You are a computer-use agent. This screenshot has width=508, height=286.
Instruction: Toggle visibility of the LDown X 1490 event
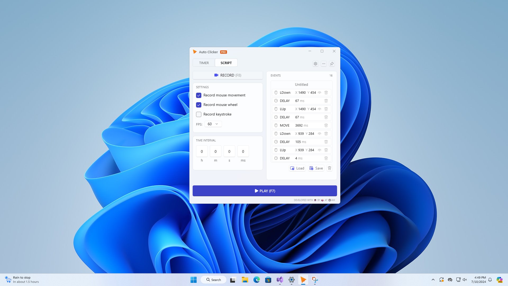pos(319,92)
